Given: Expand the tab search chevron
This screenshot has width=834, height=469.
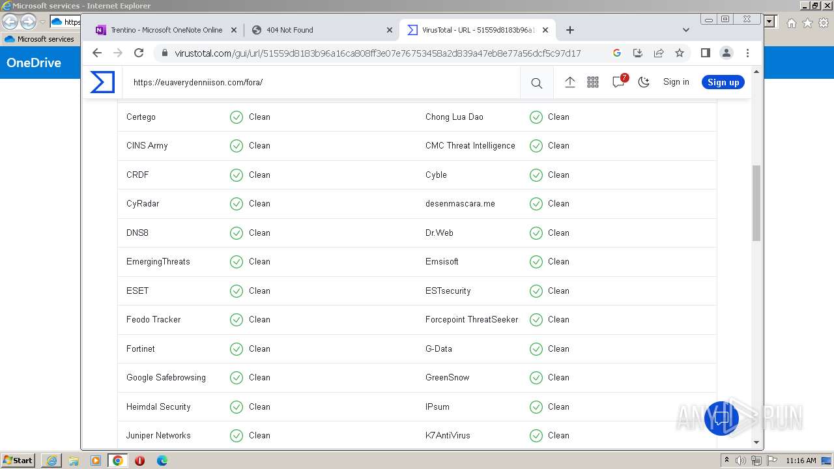Looking at the screenshot, I should tap(685, 30).
